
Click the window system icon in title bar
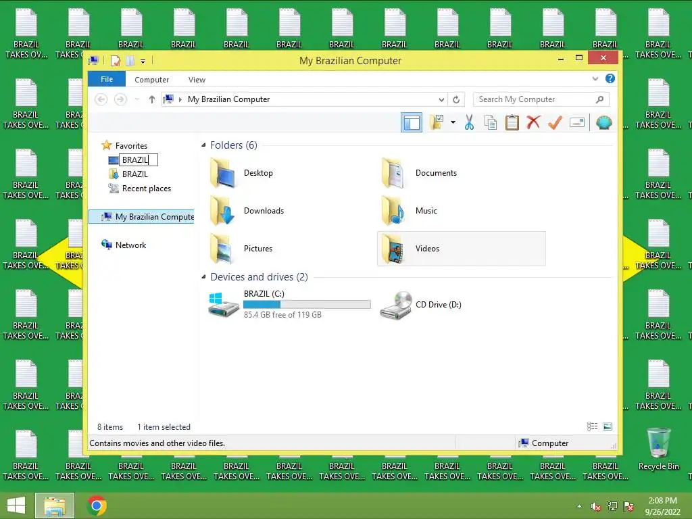pyautogui.click(x=93, y=60)
